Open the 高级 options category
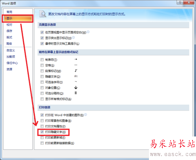The image size is (196, 160). [9, 44]
